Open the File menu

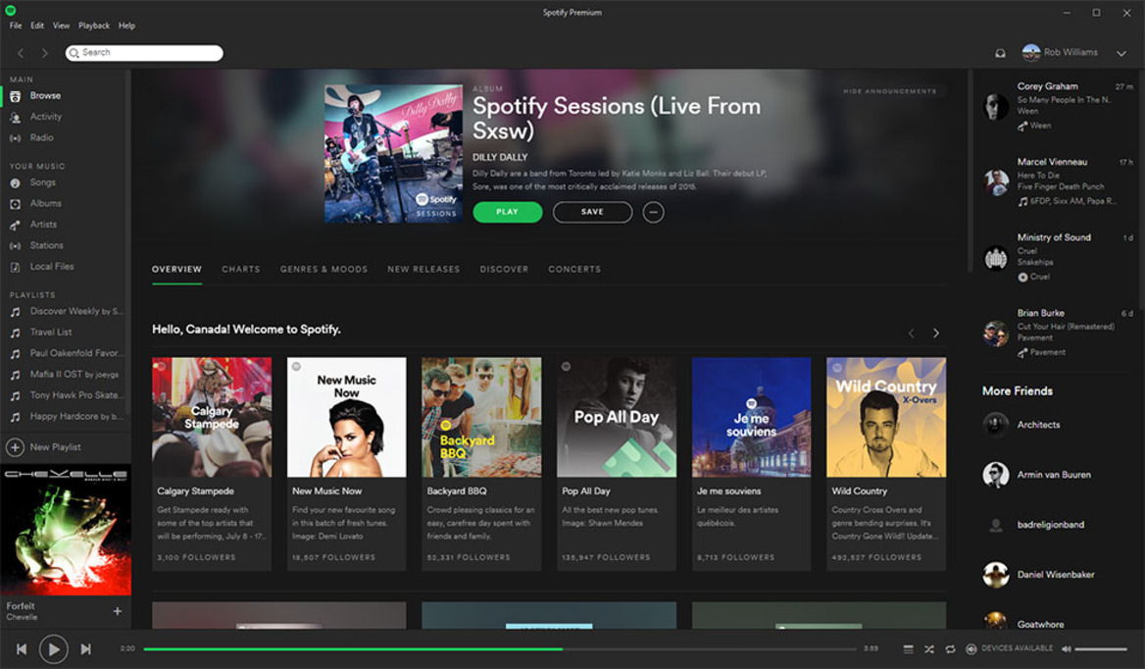16,26
